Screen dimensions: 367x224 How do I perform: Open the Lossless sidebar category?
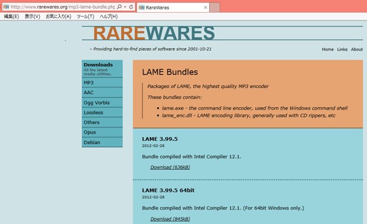102,113
